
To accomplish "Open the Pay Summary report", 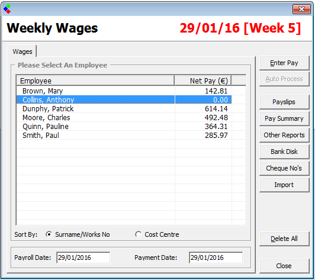I will [x=284, y=119].
